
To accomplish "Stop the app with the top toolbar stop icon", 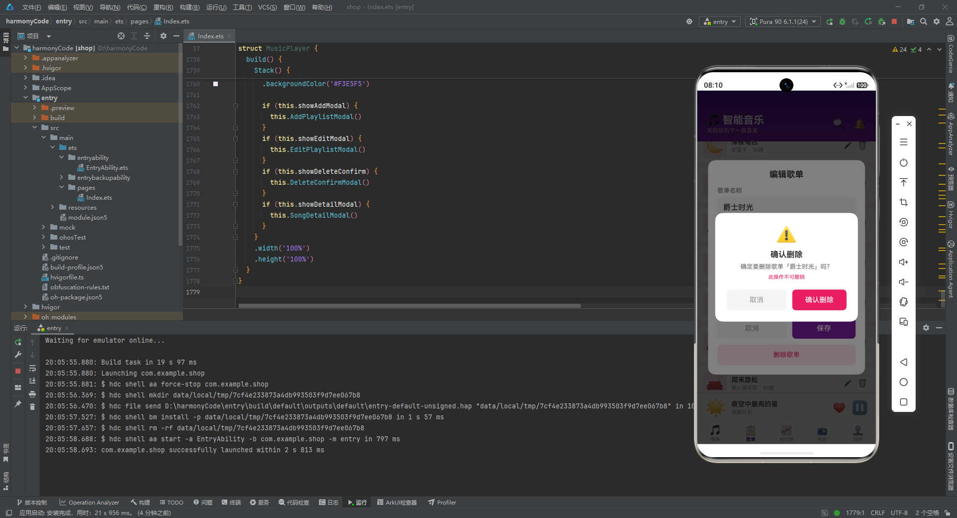I will [894, 22].
